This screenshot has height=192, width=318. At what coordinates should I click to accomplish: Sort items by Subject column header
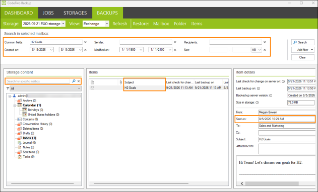pos(144,82)
